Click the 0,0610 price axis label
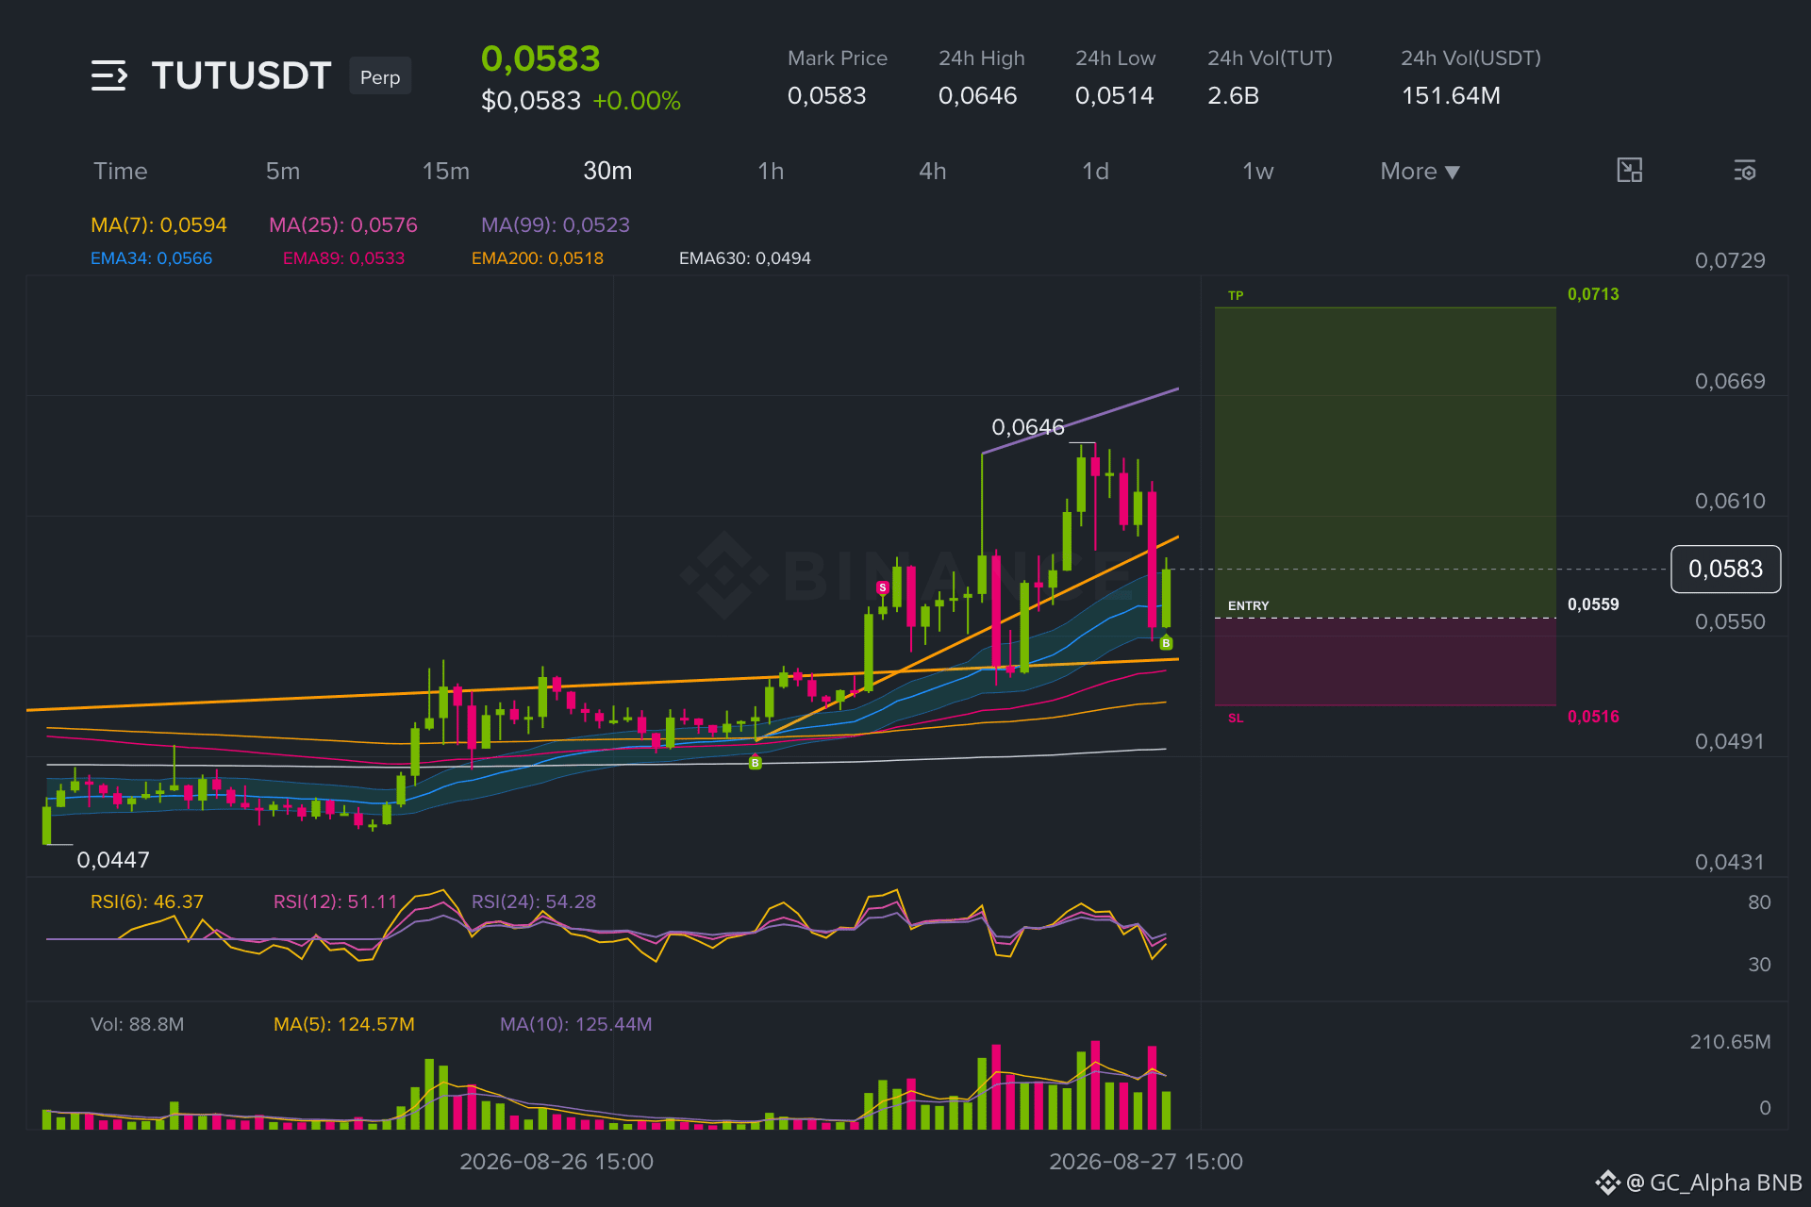 click(1730, 502)
